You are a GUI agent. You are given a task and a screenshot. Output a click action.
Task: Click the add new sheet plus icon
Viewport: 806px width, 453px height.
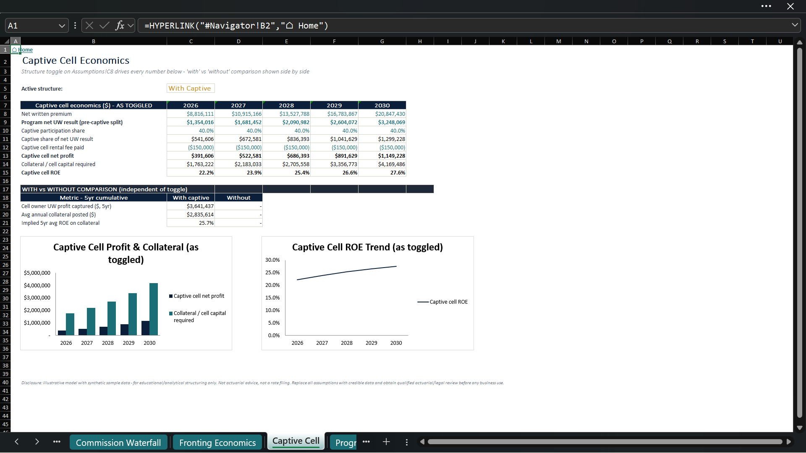386,442
